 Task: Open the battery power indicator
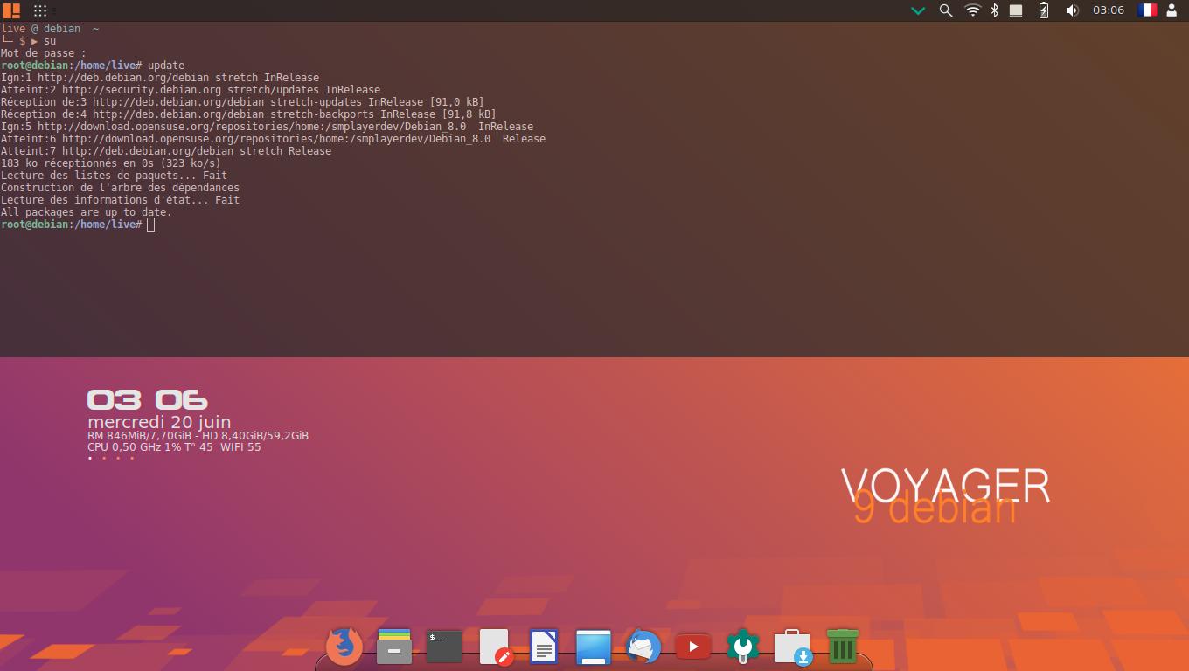(x=1043, y=10)
